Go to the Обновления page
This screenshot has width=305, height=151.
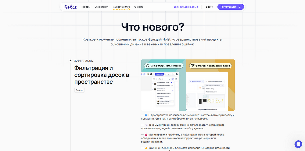(x=101, y=7)
